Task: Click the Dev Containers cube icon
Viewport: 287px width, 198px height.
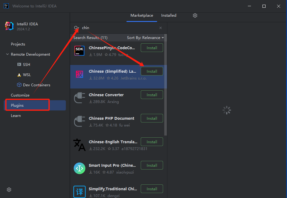Action: pyautogui.click(x=19, y=85)
